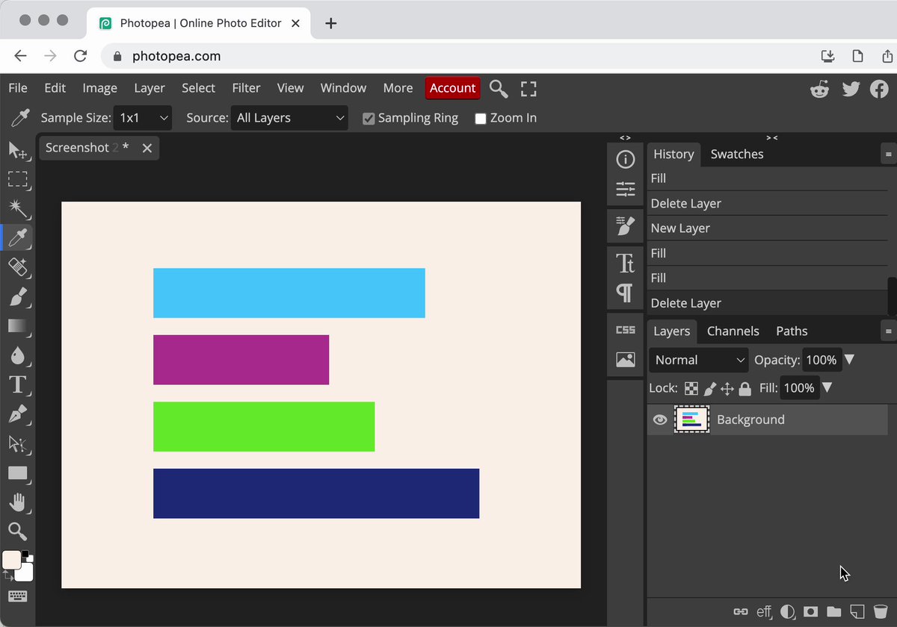Add layer effects with eff button
Image resolution: width=897 pixels, height=627 pixels.
pyautogui.click(x=764, y=611)
